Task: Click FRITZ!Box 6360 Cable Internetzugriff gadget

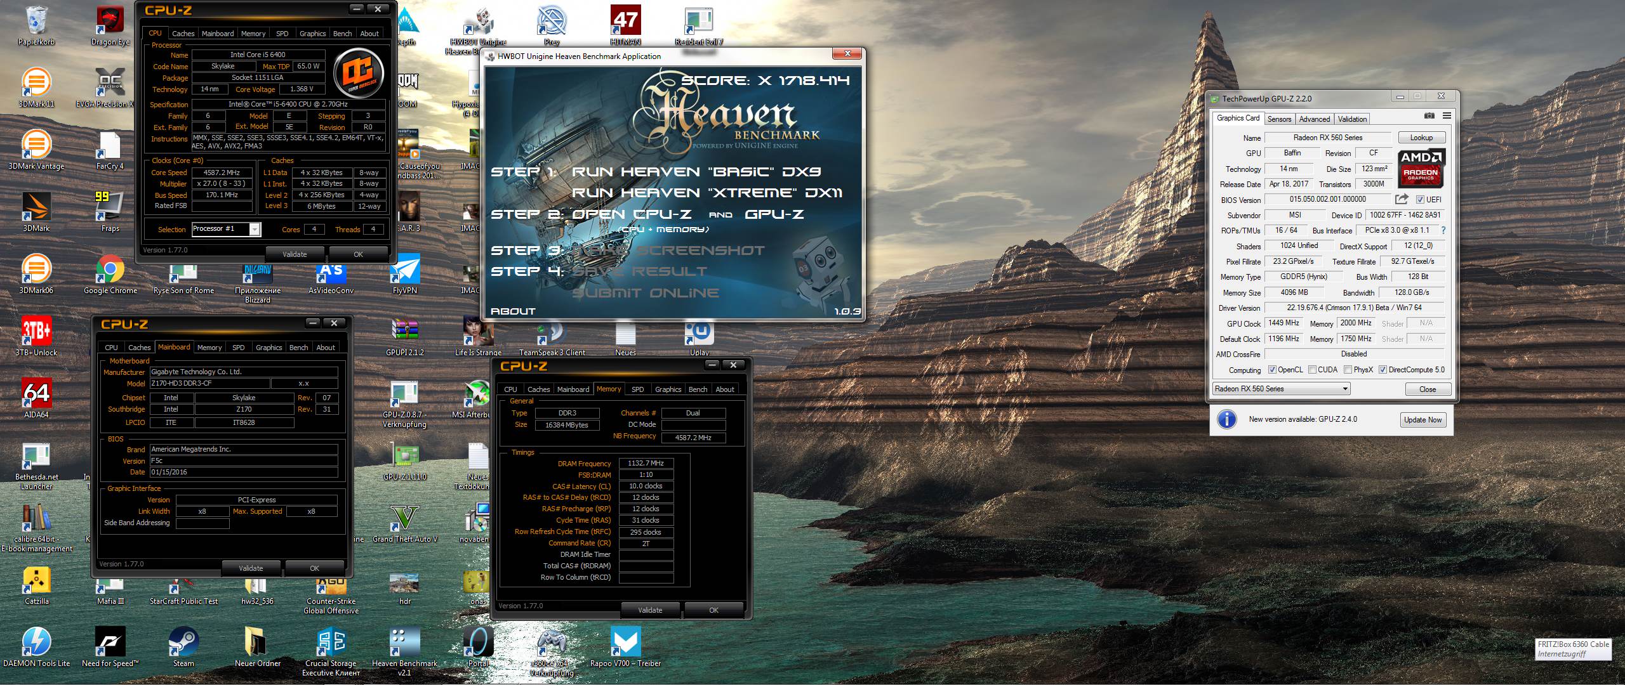Action: [x=1573, y=649]
